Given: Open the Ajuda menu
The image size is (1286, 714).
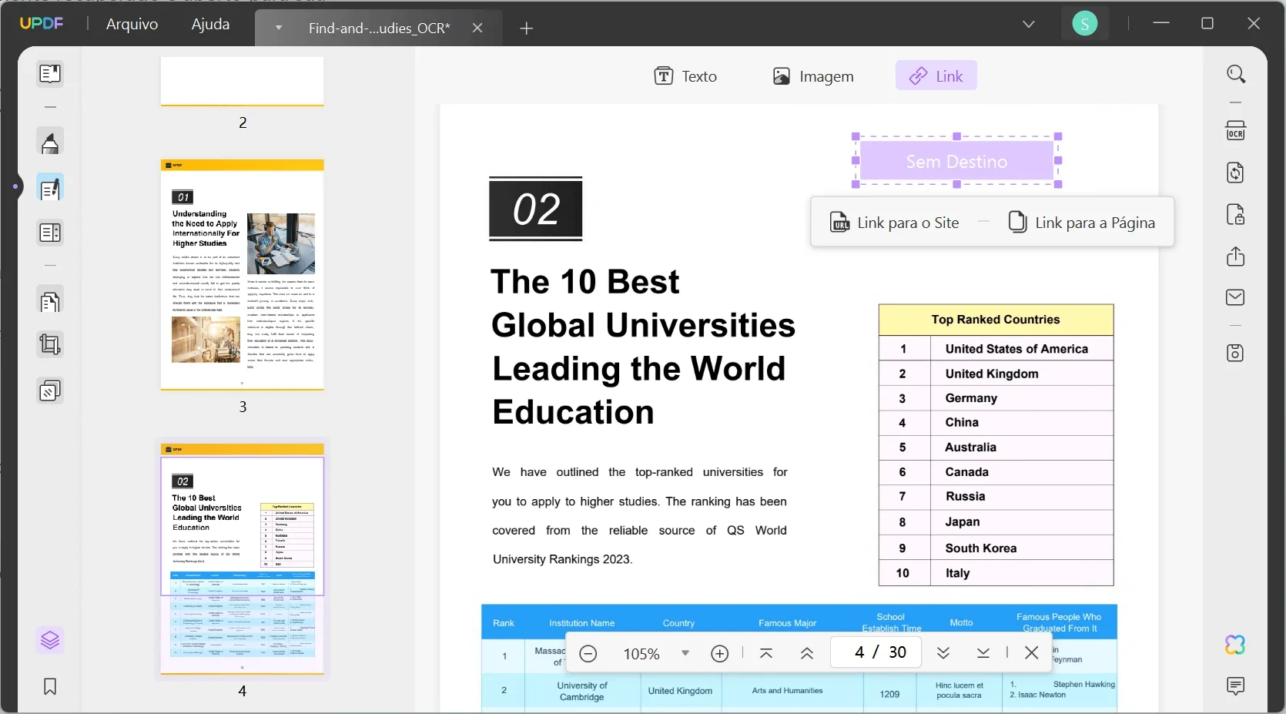Looking at the screenshot, I should (x=209, y=24).
